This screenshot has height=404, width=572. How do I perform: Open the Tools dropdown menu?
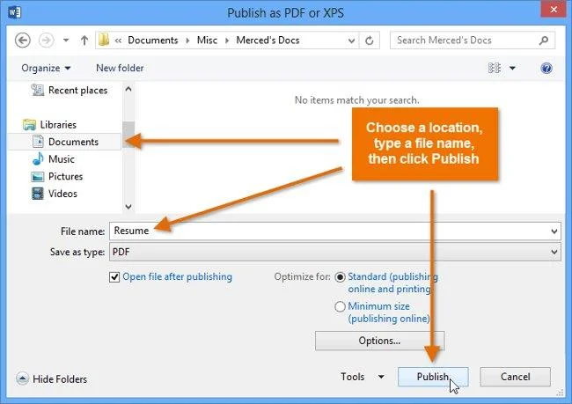[363, 377]
